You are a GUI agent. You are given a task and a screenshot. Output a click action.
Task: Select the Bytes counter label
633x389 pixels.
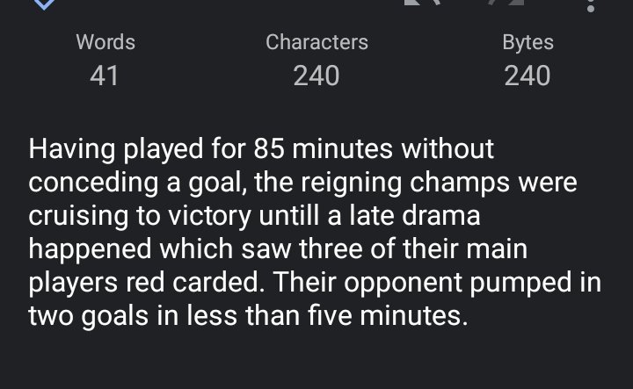pyautogui.click(x=527, y=43)
